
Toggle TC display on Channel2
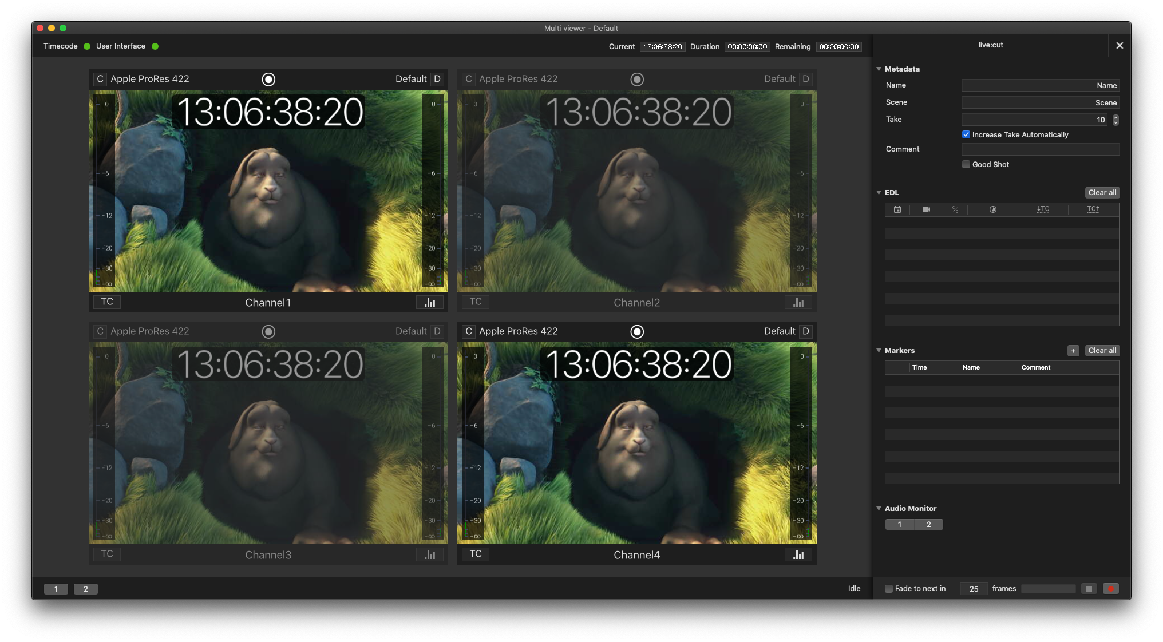click(476, 302)
